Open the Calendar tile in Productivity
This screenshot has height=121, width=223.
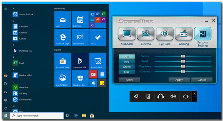tap(80, 20)
